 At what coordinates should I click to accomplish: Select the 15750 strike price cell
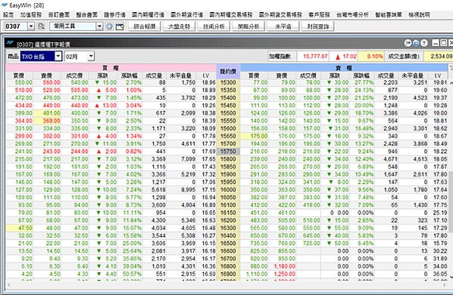[228, 151]
